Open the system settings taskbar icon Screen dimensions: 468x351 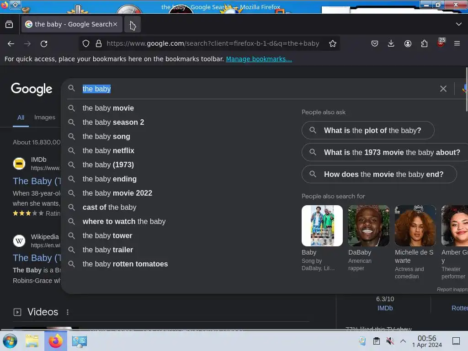point(80,341)
